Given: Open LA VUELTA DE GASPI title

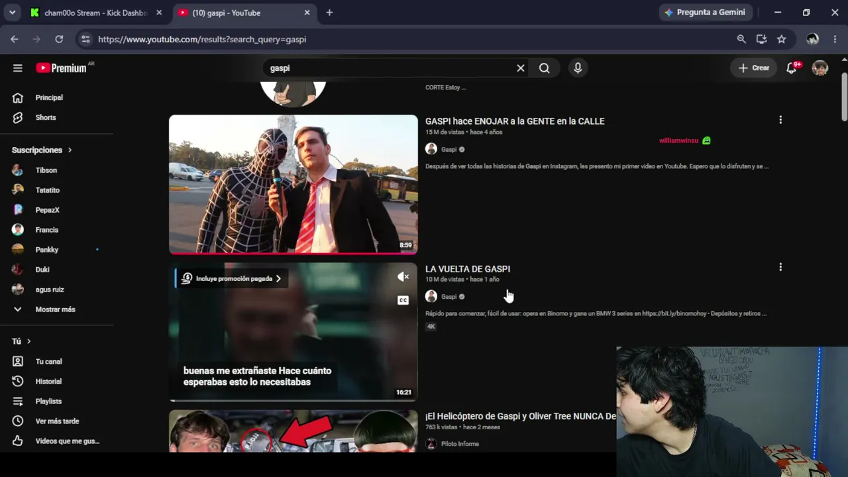Looking at the screenshot, I should [x=468, y=269].
